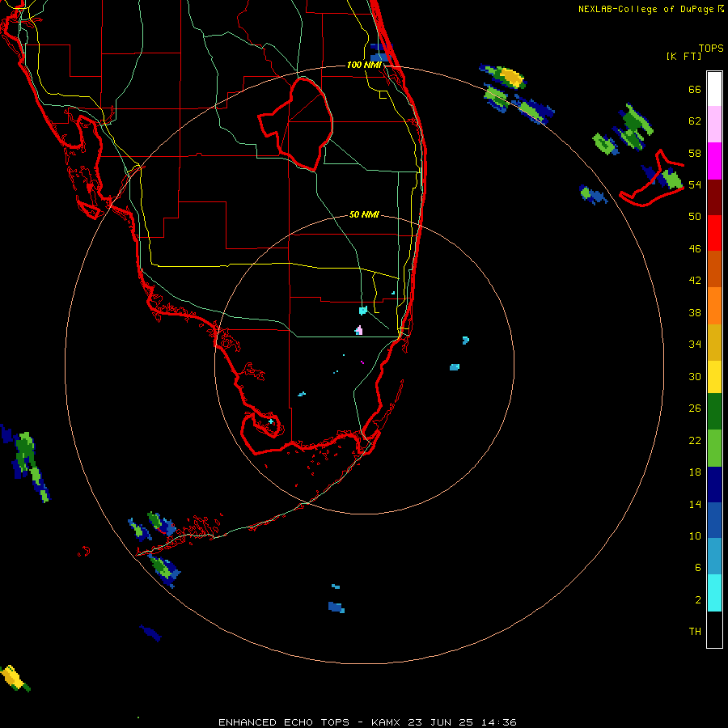Select the 58 scale value
Screen dimensions: 728x728
point(695,153)
